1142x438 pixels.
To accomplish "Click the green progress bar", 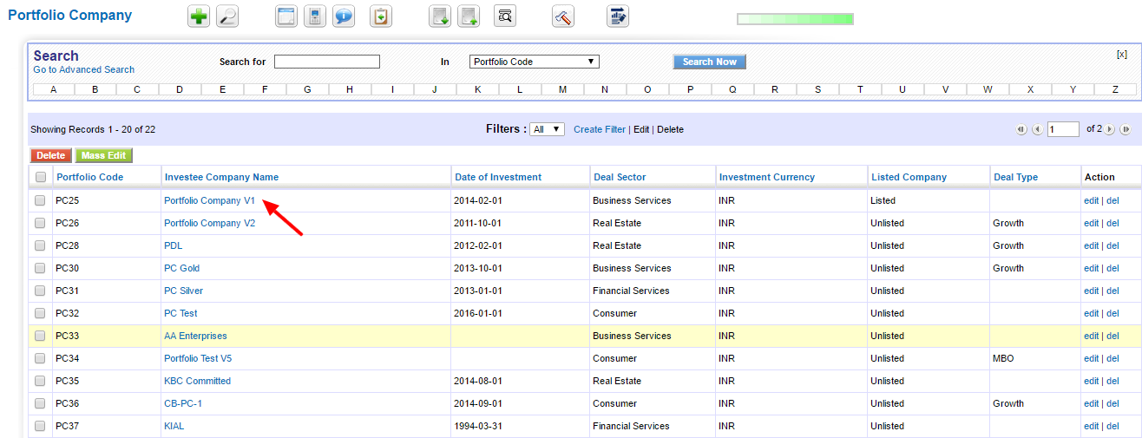I will click(795, 19).
